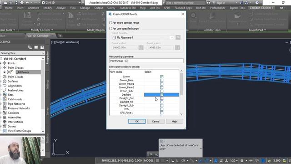Click the Corridors icon in Prospector tree
The height and width of the screenshot is (164, 291).
coord(5,113)
